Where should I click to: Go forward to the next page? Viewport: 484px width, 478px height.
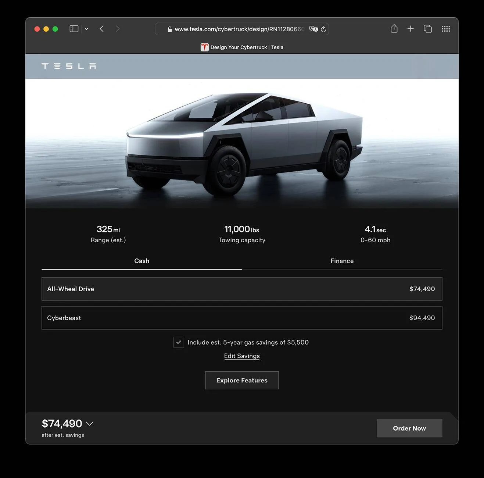[118, 29]
